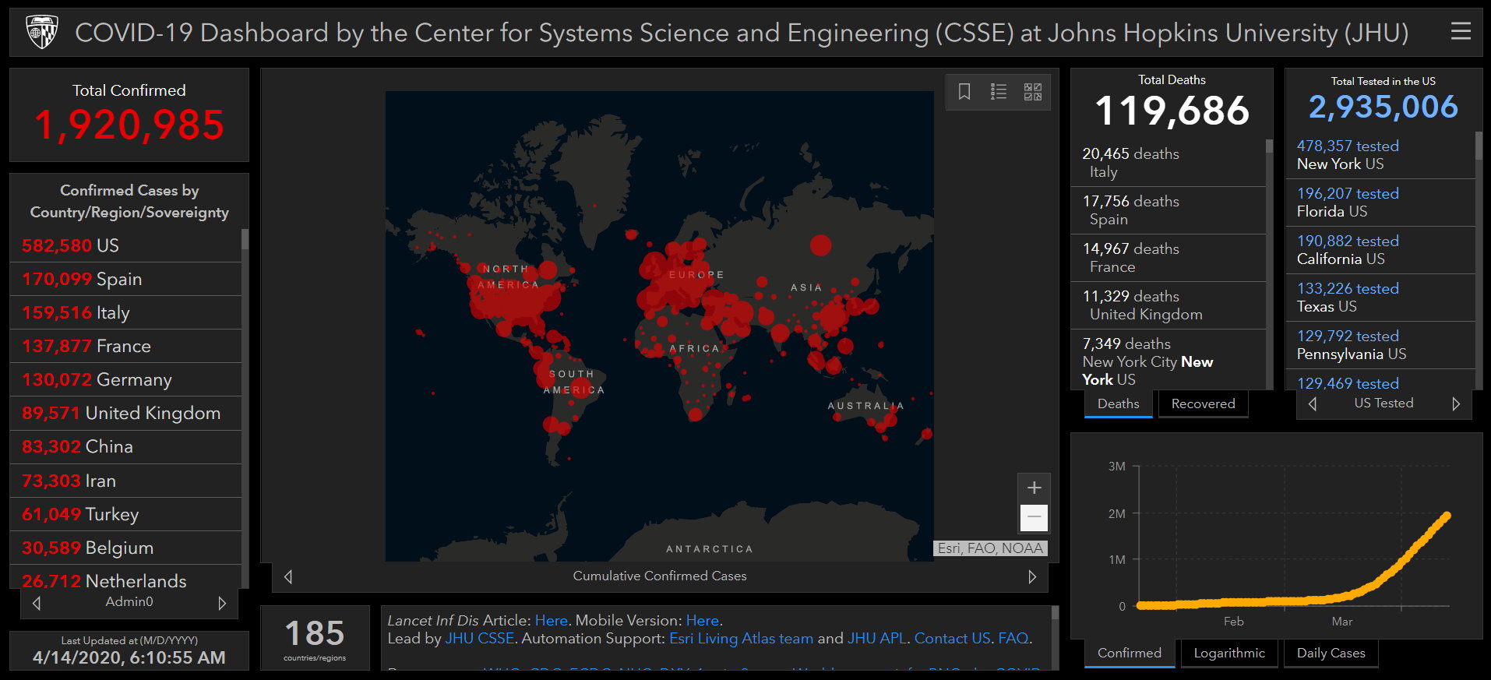
Task: Open the map bookmarks icon
Action: coord(964,92)
